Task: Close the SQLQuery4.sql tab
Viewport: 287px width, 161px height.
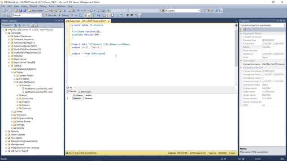Action: (x=109, y=21)
